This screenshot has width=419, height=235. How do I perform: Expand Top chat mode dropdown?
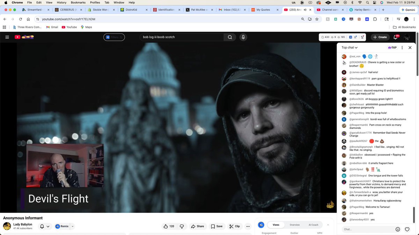coord(350,47)
